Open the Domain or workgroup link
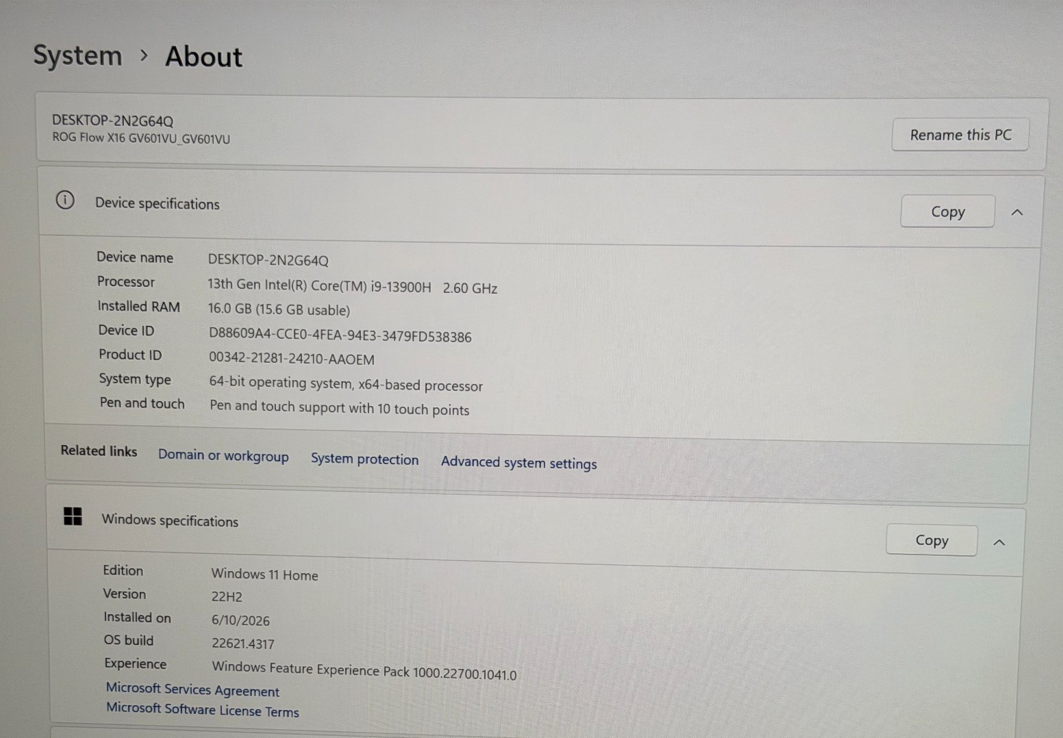Screen dimensions: 1063x738 [x=223, y=456]
